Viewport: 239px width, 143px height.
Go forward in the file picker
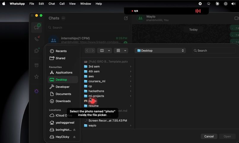tap(93, 51)
